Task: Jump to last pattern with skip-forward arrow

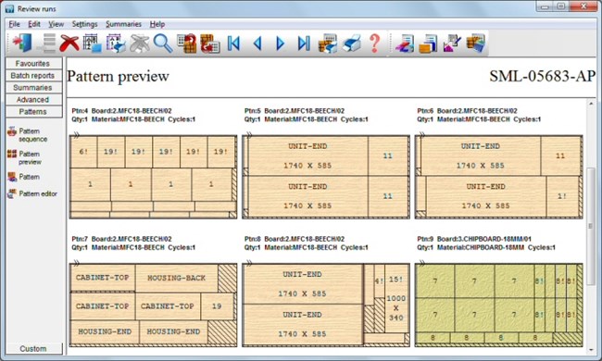Action: click(x=304, y=43)
